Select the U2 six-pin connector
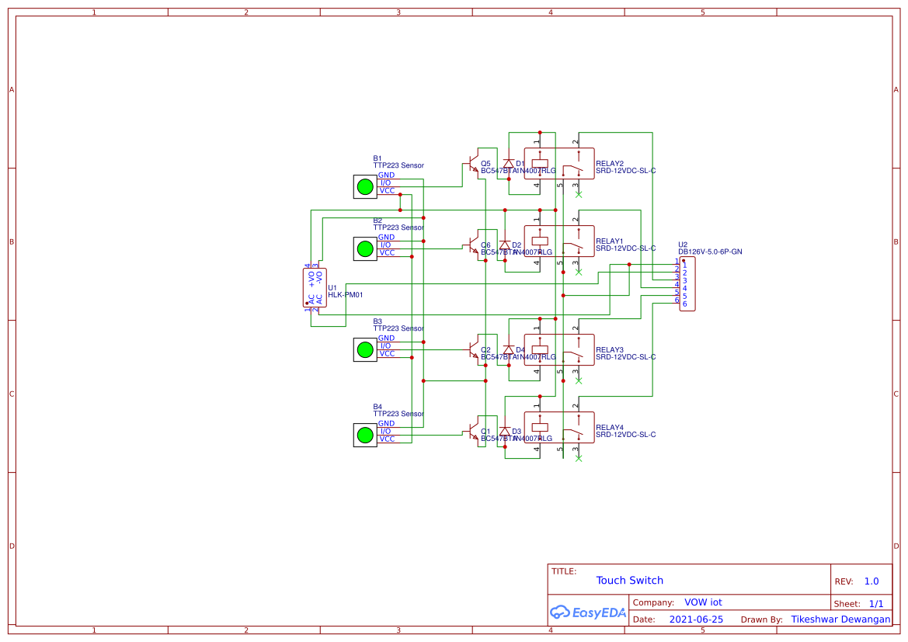This screenshot has height=642, width=908. point(687,284)
